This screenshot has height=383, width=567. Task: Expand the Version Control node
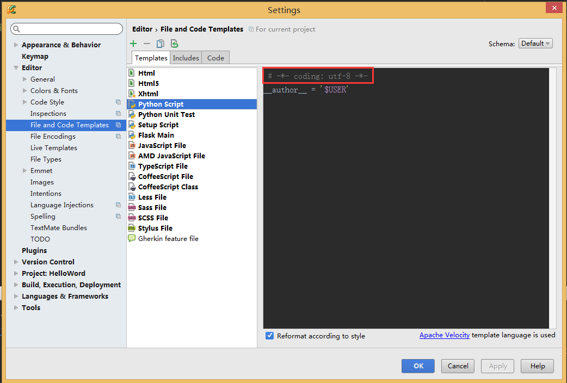pyautogui.click(x=16, y=262)
